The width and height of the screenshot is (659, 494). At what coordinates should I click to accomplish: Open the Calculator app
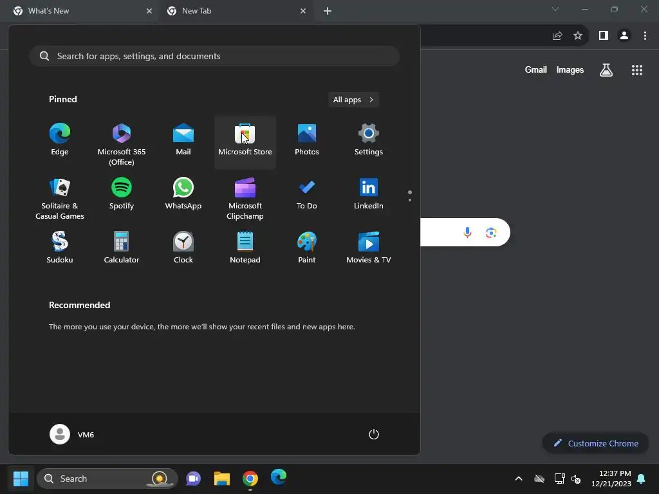pos(122,248)
